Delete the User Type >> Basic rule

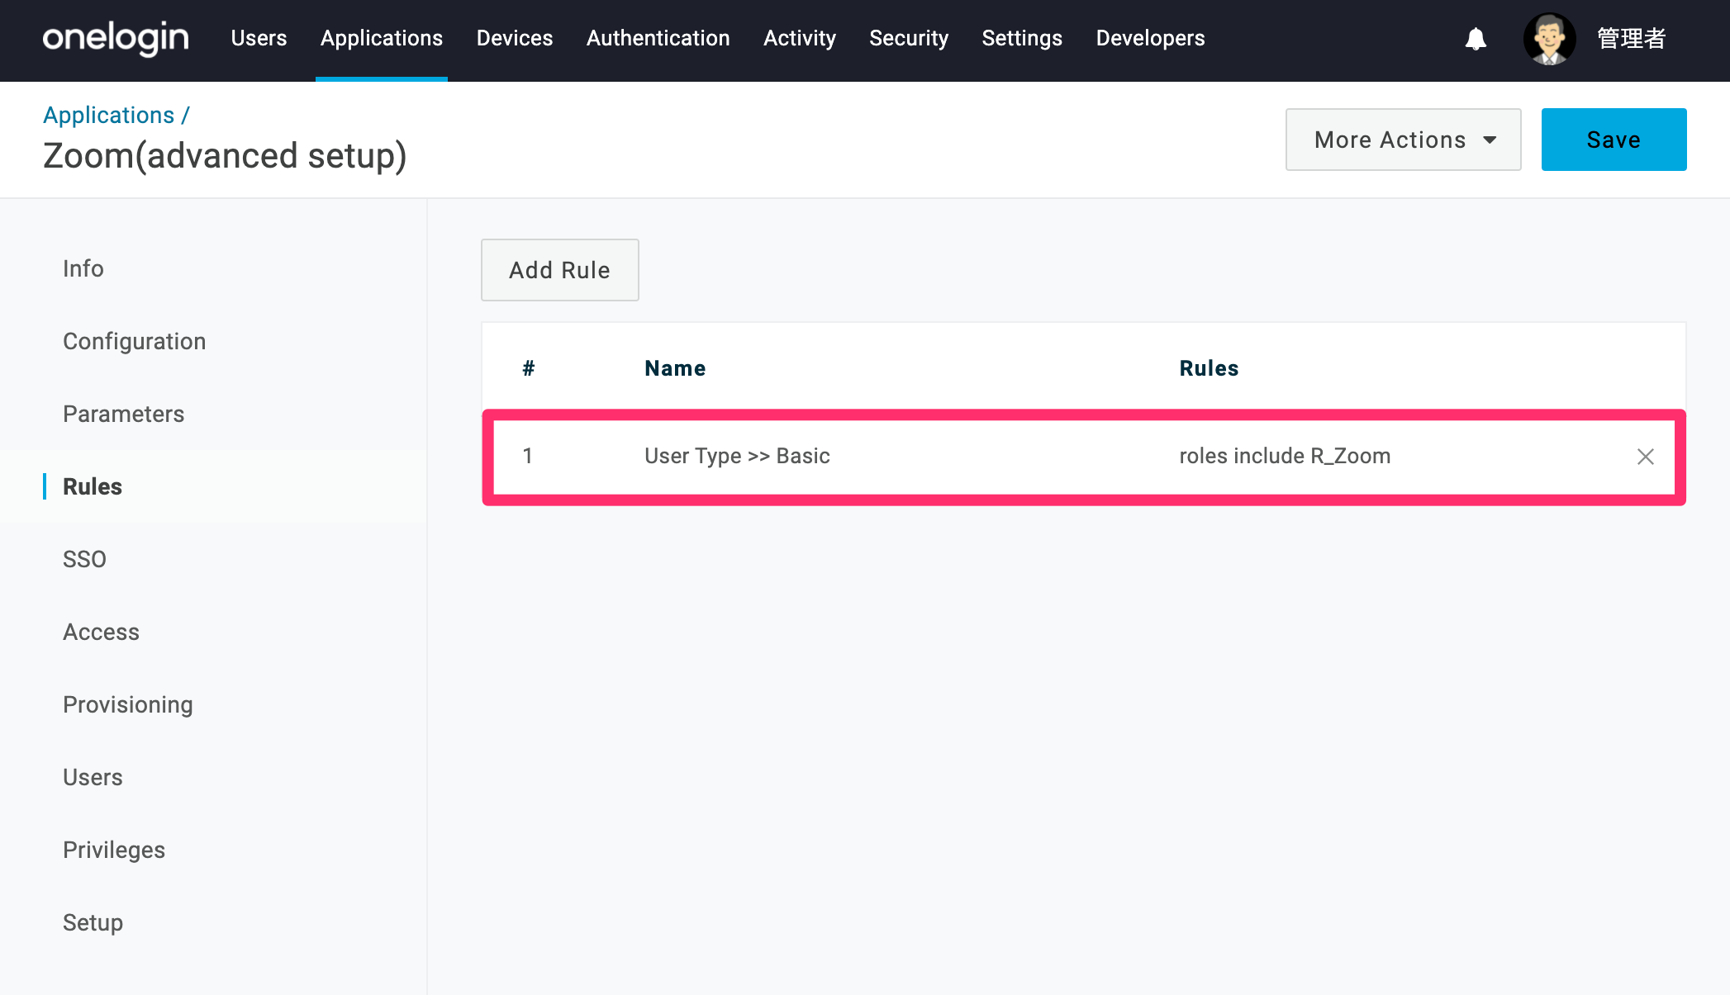[1645, 457]
